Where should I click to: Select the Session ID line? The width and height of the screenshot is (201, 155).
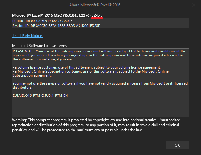pos(56,26)
